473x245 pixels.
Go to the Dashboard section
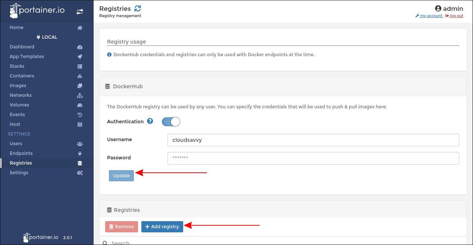(22, 47)
